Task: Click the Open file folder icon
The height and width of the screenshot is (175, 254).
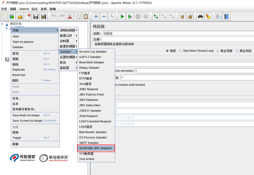Action: pyautogui.click(x=20, y=17)
